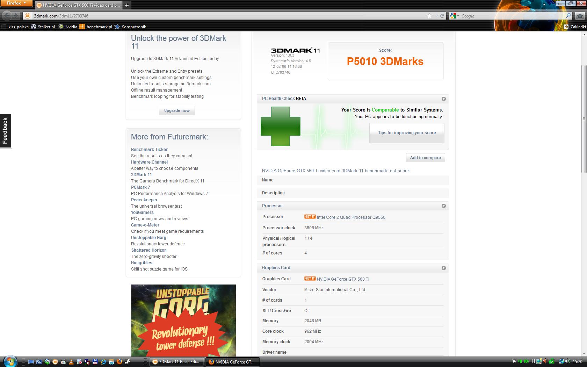Screen dimensions: 587x367
Task: Go to the Firefox home page icon
Action: click(x=580, y=16)
